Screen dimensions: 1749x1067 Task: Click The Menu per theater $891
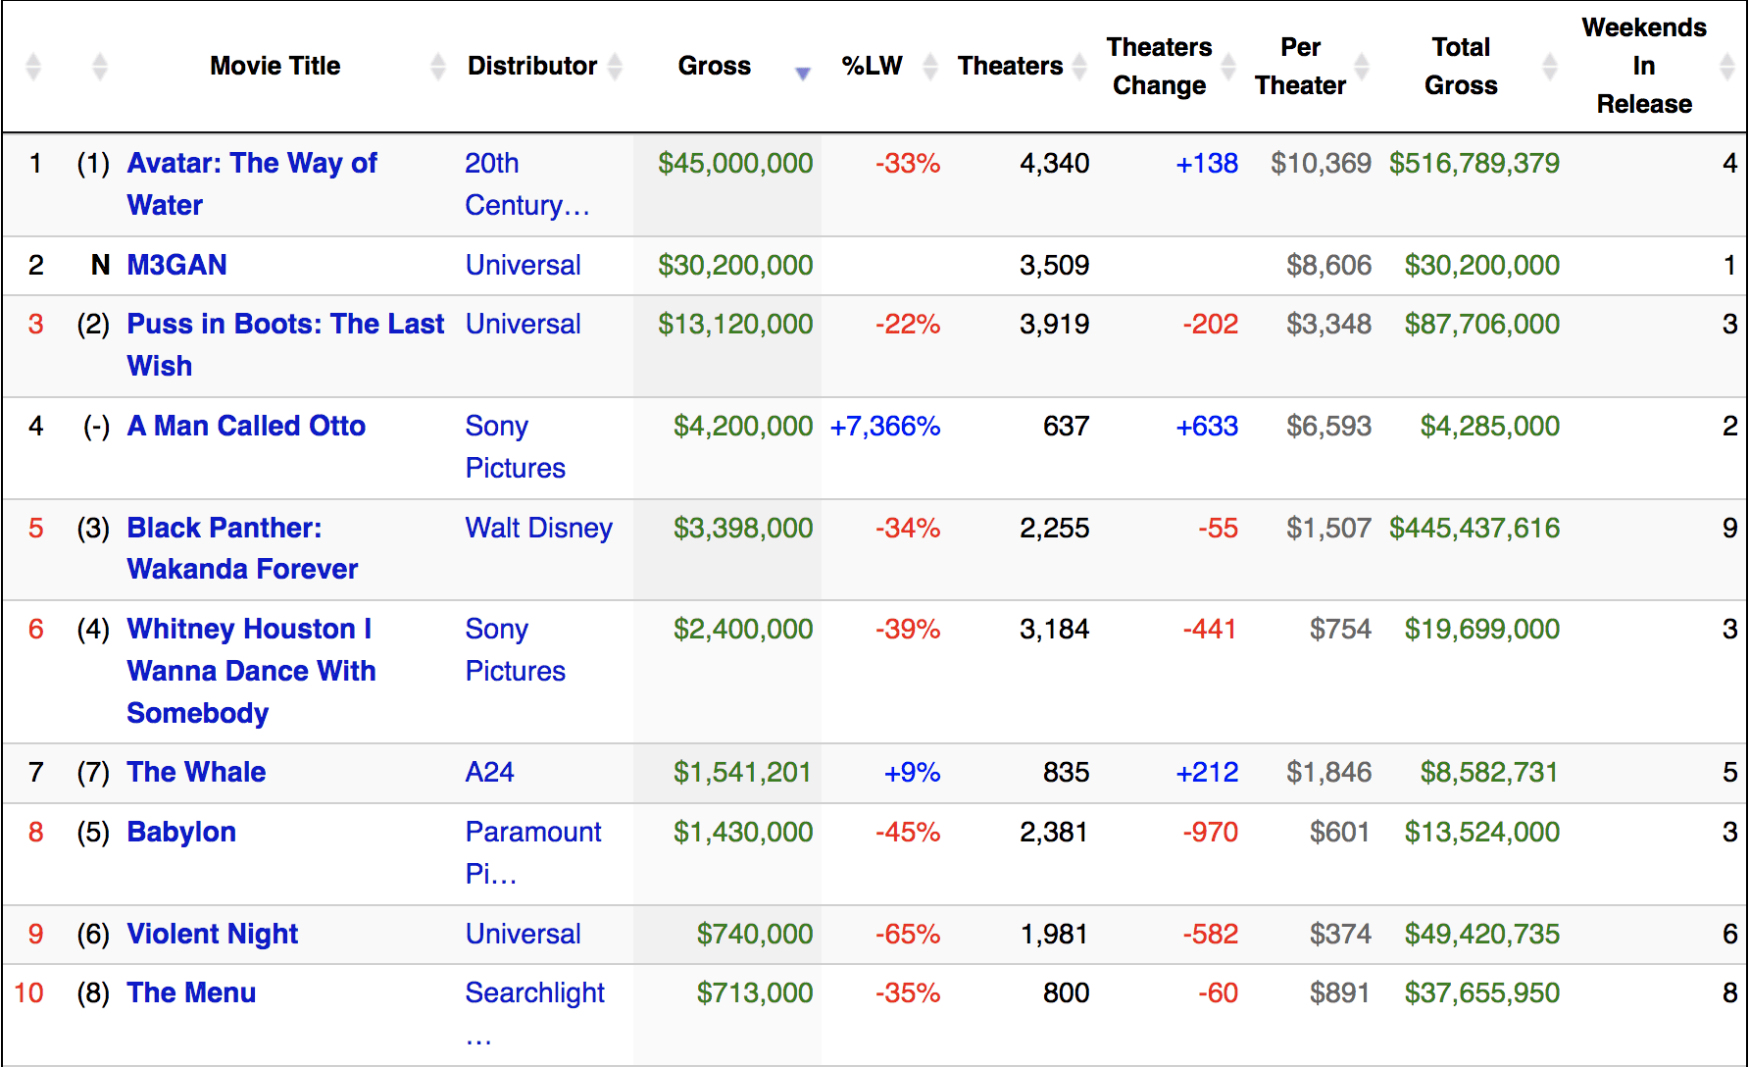click(x=1340, y=992)
